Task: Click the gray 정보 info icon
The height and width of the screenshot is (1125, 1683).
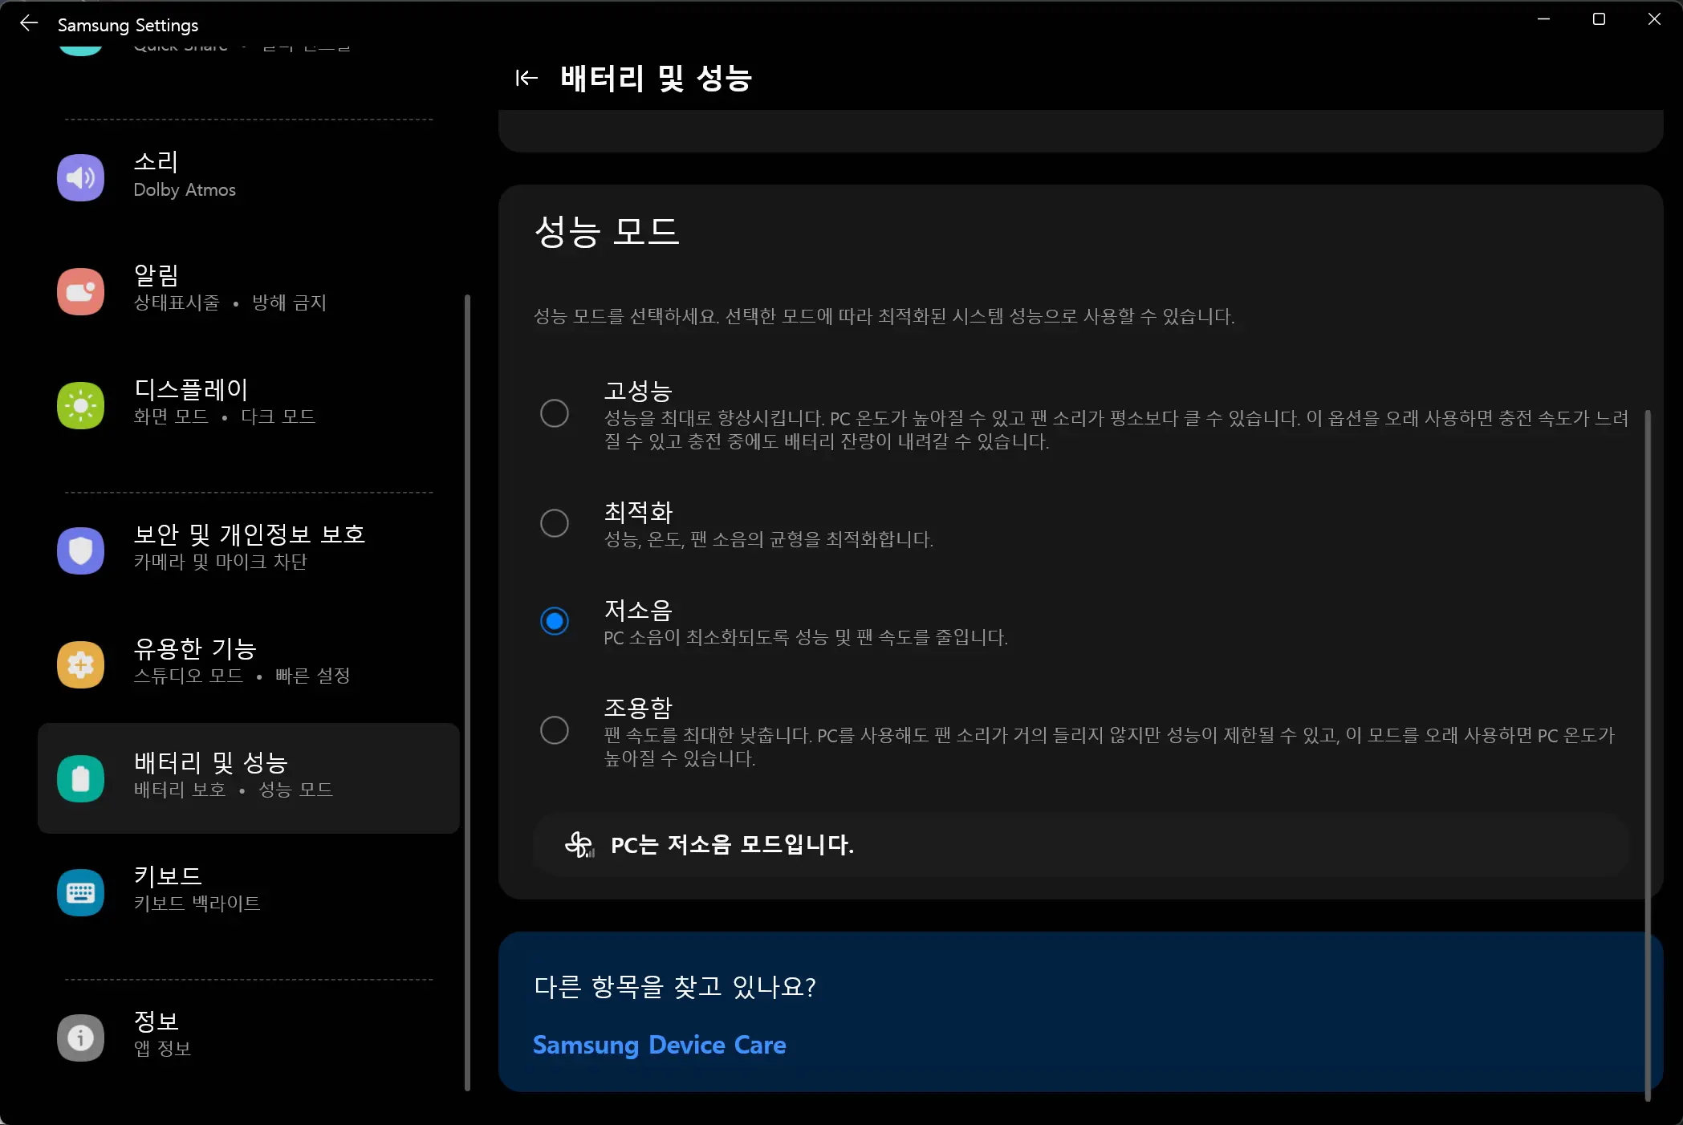Action: [x=80, y=1038]
